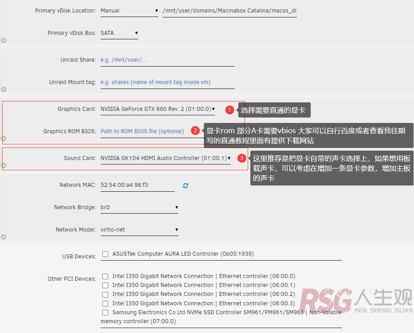This screenshot has height=333, width=414.
Task: Check the ASUSTek AURA LED Controller USB device
Action: point(106,254)
